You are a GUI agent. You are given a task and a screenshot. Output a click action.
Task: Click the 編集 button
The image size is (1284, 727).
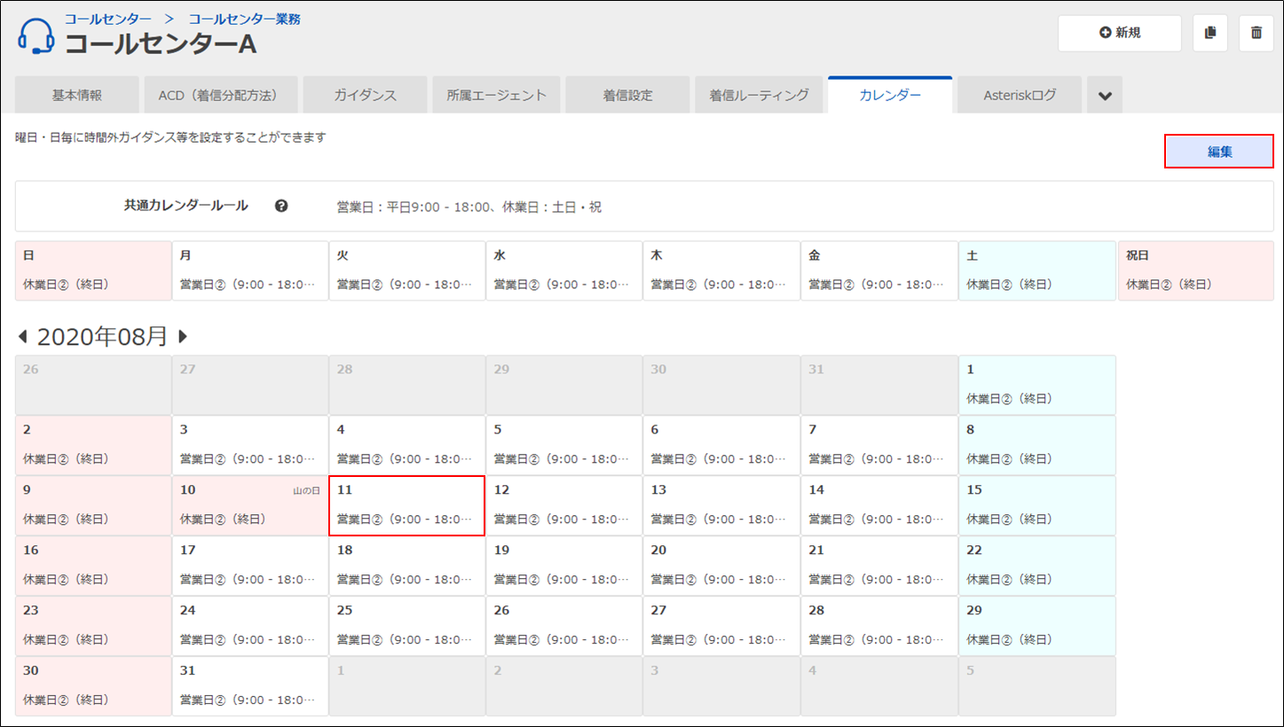point(1218,152)
